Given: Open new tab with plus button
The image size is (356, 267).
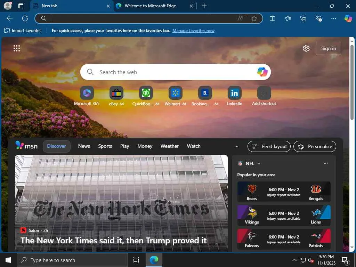Looking at the screenshot, I should point(204,6).
